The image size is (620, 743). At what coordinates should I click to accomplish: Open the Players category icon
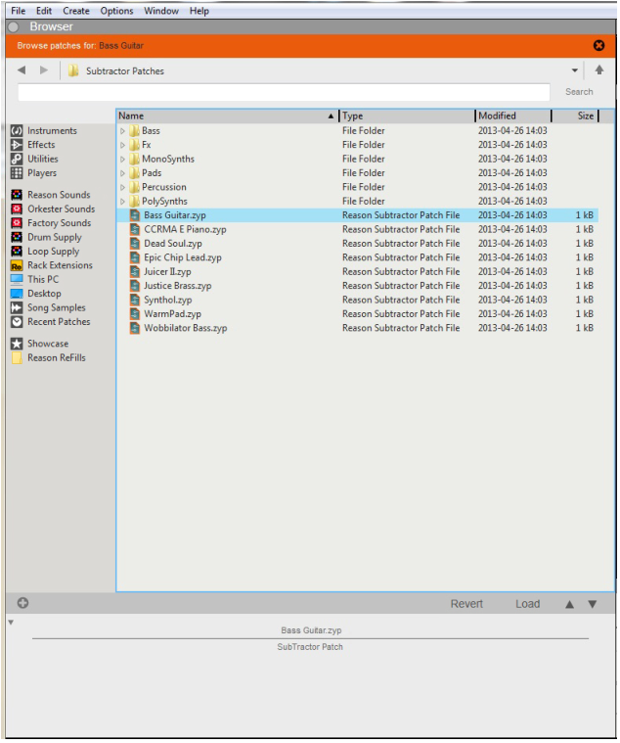(x=17, y=173)
